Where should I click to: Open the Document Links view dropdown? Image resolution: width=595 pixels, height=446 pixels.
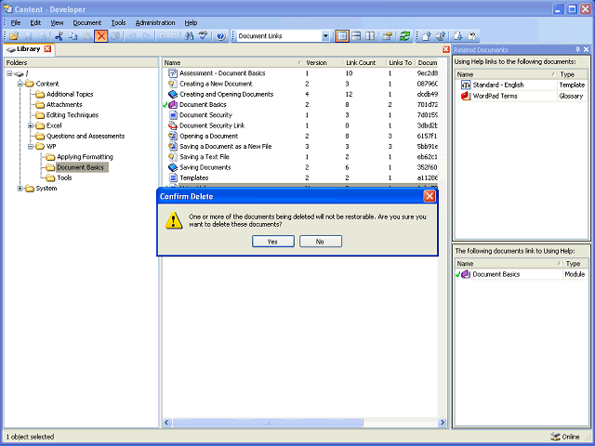point(325,36)
